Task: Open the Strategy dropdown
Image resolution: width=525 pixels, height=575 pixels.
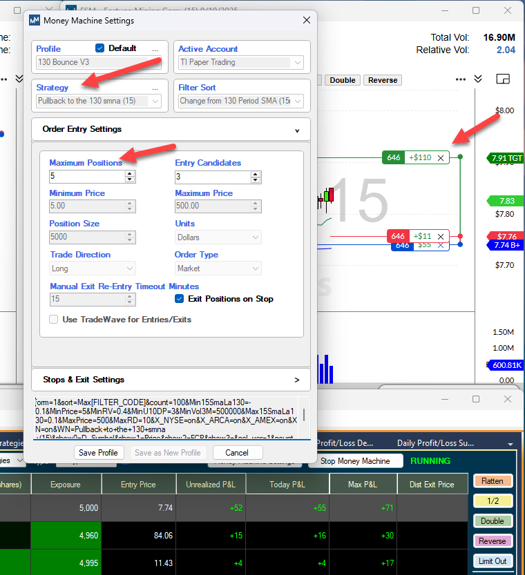Action: 99,101
